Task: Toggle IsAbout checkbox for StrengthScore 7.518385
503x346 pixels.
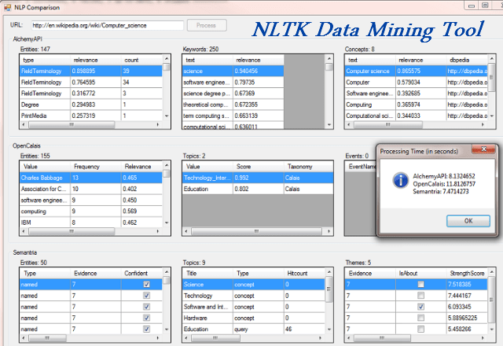Action: point(421,285)
